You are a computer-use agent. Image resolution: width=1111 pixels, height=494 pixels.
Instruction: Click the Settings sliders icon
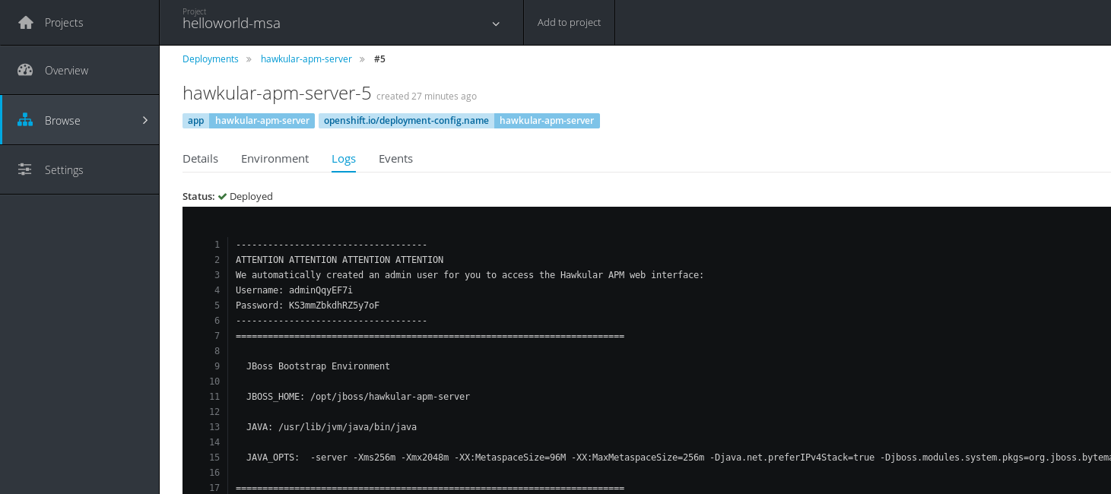25,169
